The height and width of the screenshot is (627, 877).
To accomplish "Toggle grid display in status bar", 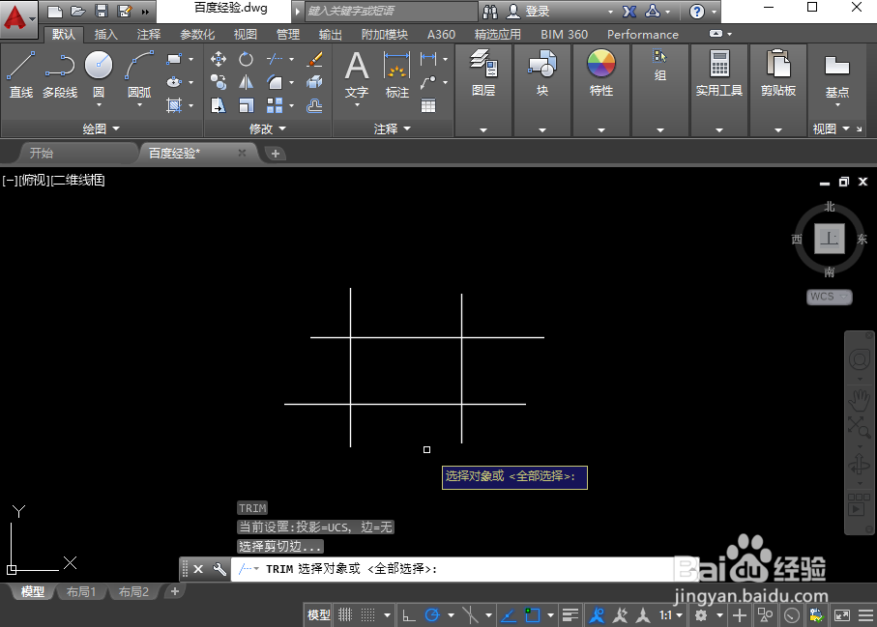I will click(x=345, y=615).
